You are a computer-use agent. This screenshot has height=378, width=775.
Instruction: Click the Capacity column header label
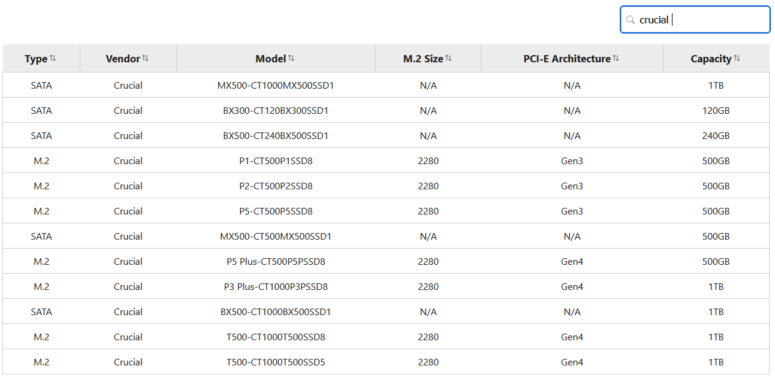click(711, 59)
